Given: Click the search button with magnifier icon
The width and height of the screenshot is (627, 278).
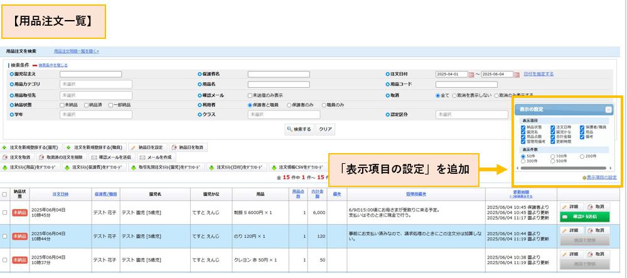Looking at the screenshot, I should 300,128.
